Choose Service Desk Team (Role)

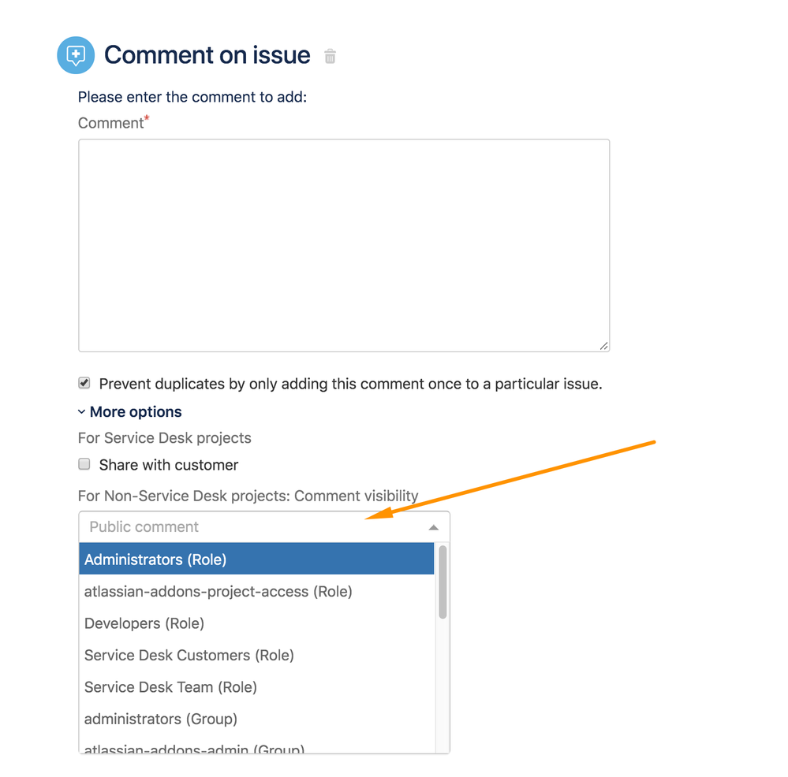(x=170, y=687)
